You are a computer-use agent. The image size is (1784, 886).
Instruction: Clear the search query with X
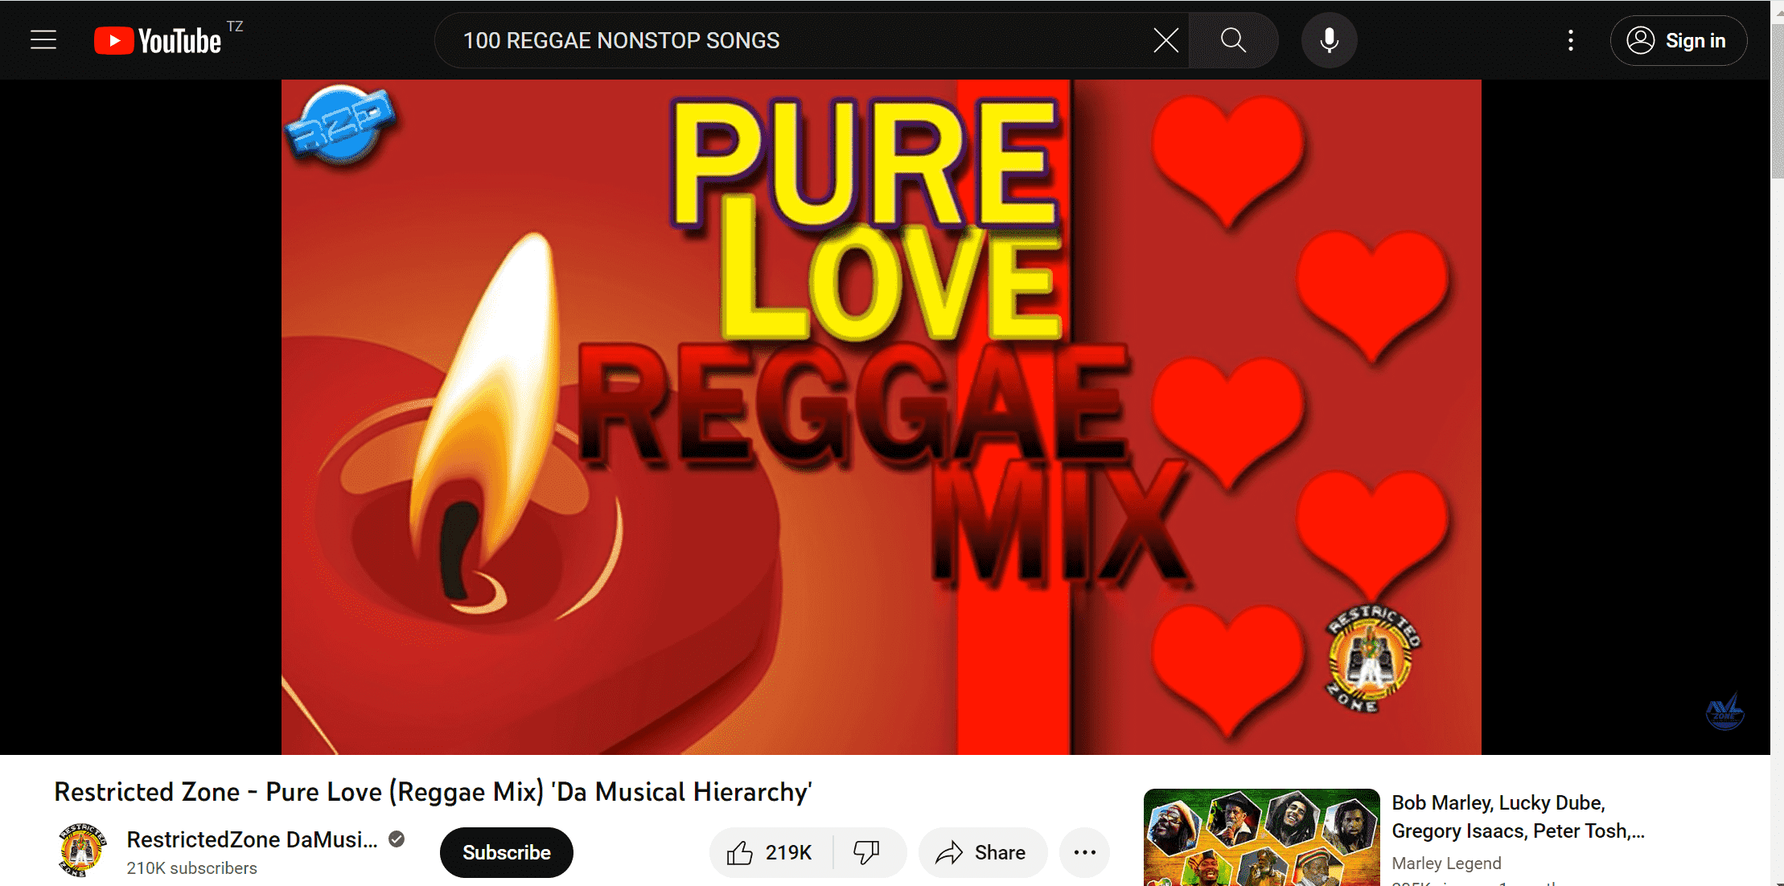point(1165,40)
